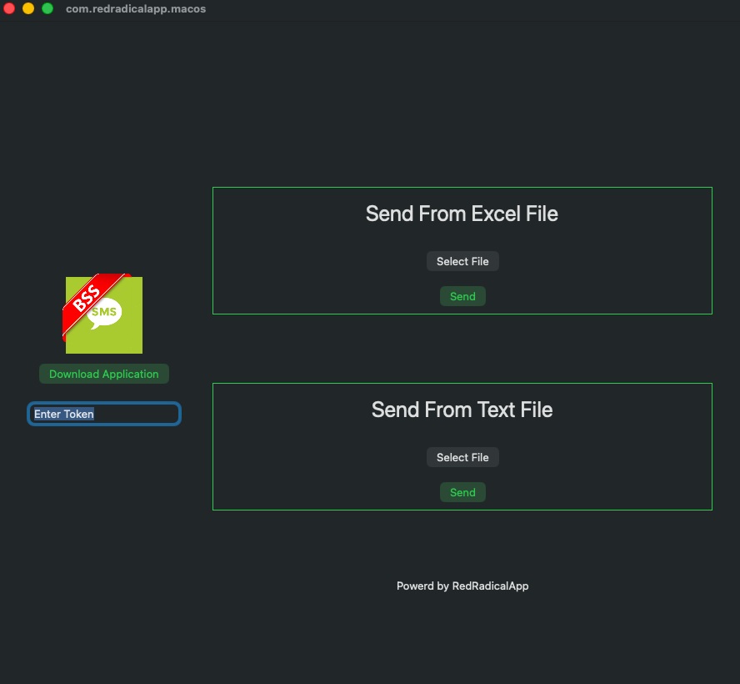The height and width of the screenshot is (684, 740).
Task: Click the BSS SMS application logo
Action: pos(102,314)
